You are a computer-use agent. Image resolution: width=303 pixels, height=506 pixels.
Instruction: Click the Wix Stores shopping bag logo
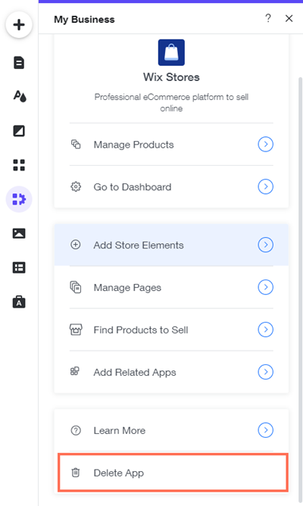click(171, 52)
